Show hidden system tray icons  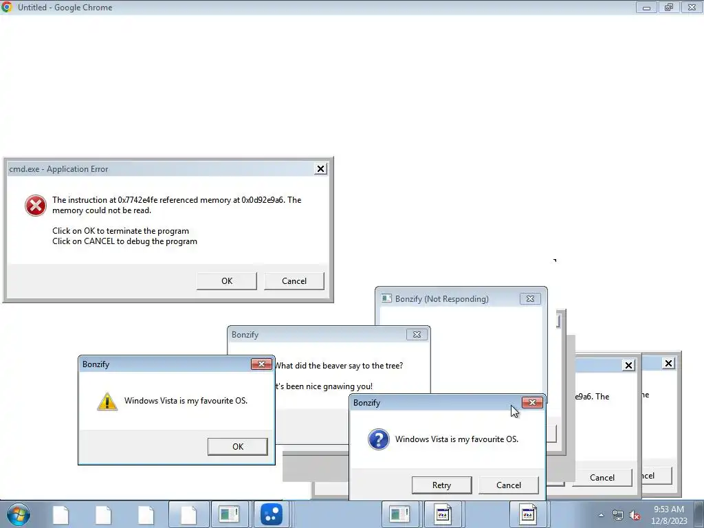click(x=601, y=515)
